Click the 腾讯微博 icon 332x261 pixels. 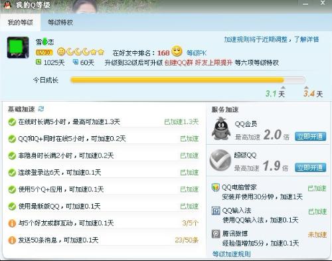(x=216, y=234)
